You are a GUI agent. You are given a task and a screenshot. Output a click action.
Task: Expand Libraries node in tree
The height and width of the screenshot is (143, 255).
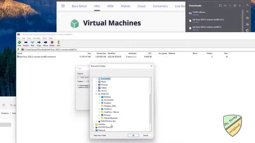tap(93, 124)
